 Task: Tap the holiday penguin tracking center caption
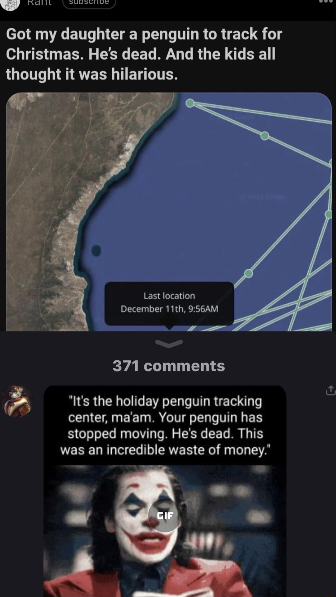(x=165, y=426)
